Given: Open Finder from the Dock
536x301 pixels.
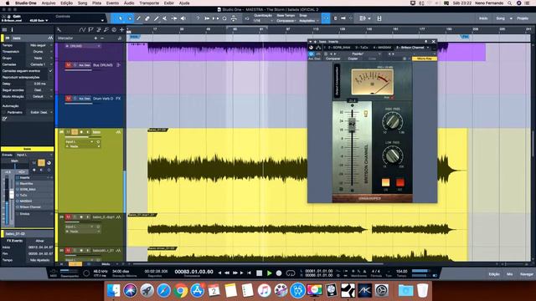Looking at the screenshot, I should 114,291.
